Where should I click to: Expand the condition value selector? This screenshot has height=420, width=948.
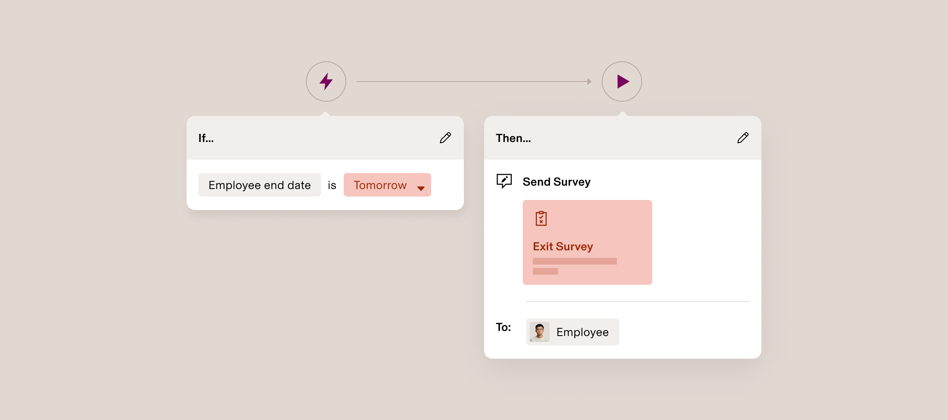387,185
